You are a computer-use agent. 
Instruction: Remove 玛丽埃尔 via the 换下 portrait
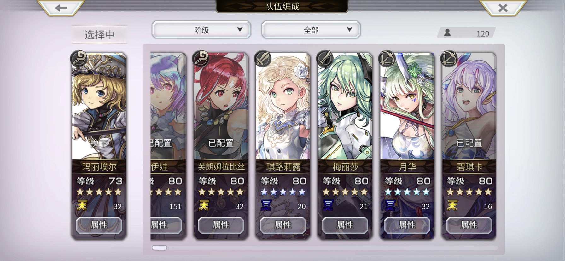click(x=99, y=106)
